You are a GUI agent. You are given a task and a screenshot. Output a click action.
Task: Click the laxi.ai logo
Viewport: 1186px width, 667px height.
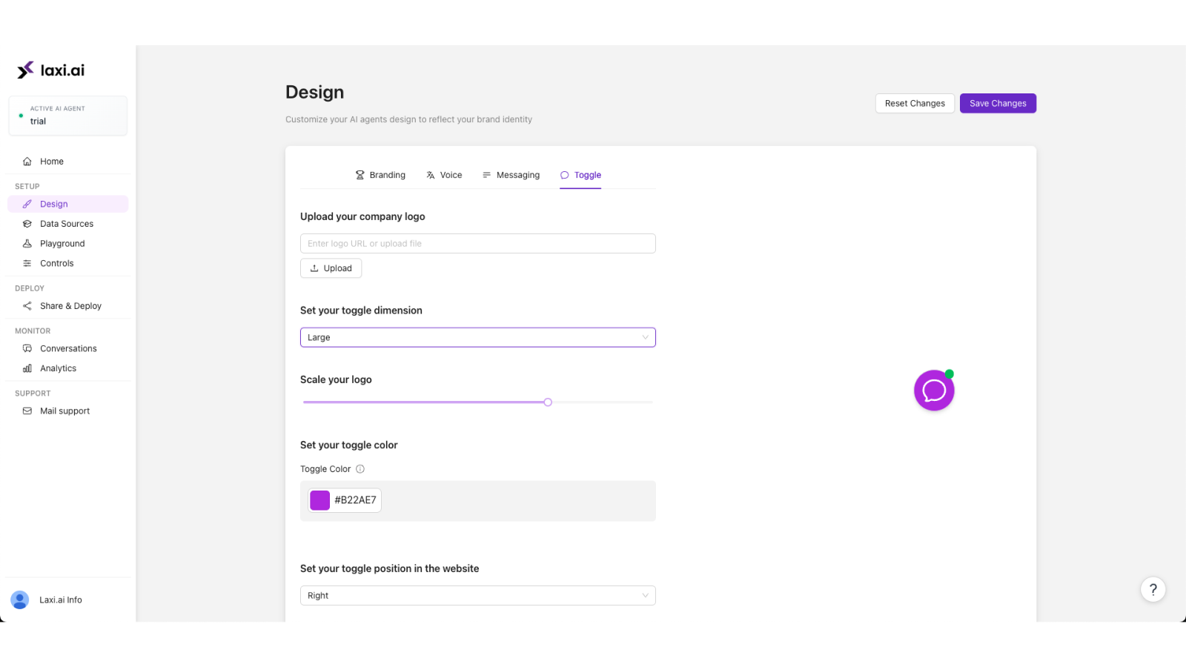[x=50, y=70]
